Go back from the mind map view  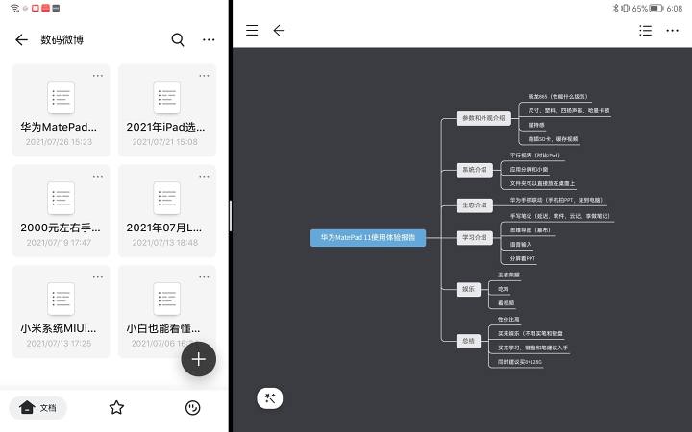click(x=279, y=30)
